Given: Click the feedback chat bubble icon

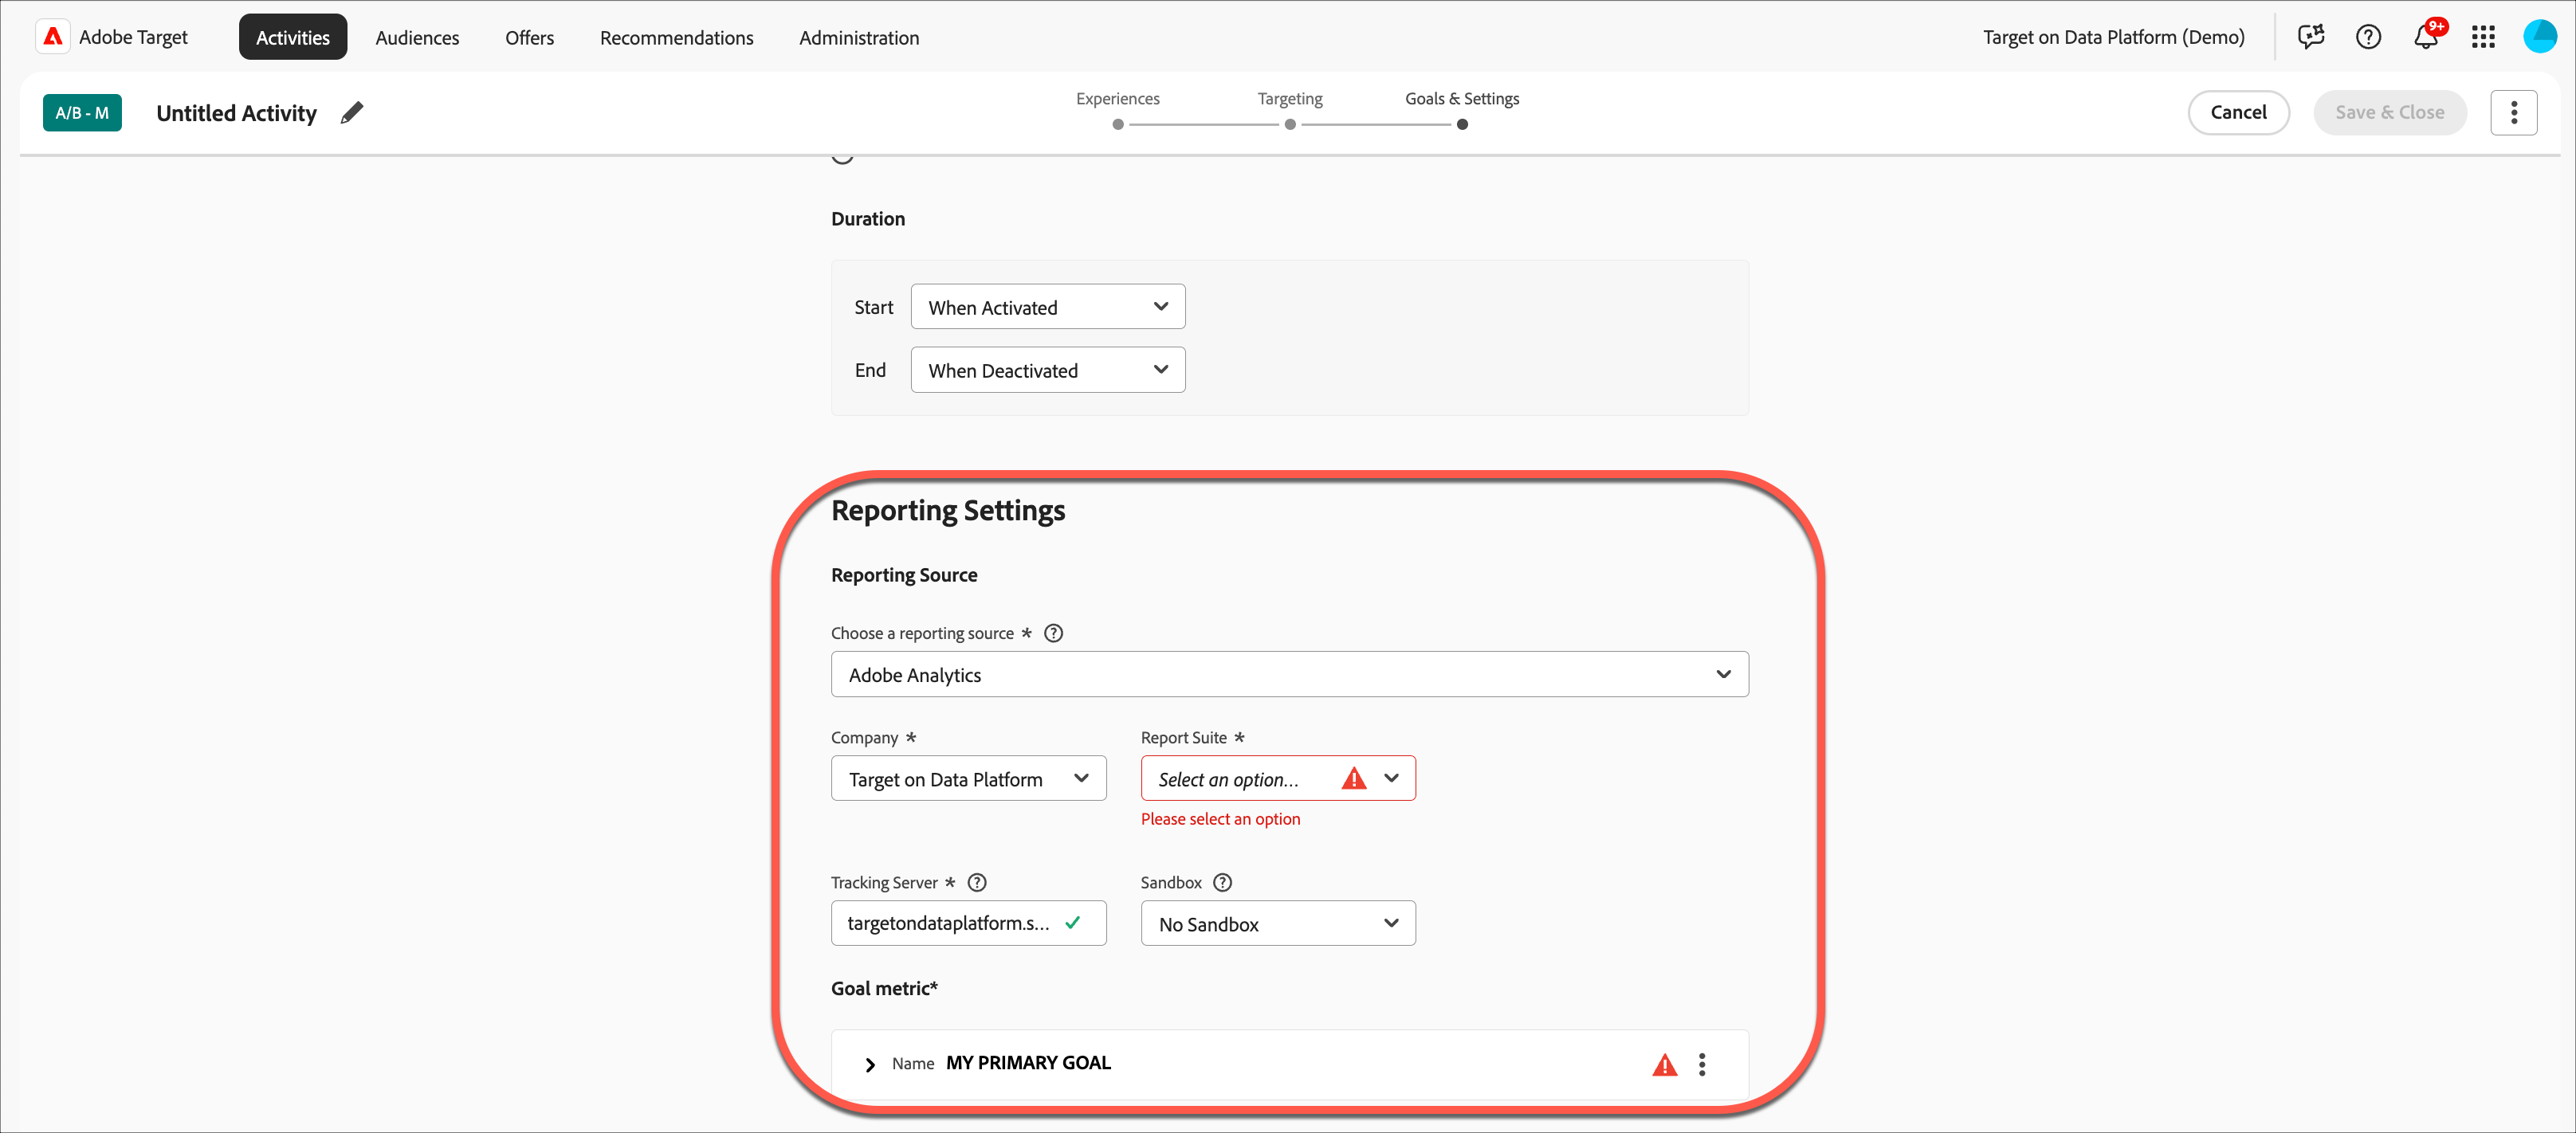Looking at the screenshot, I should pos(2310,37).
